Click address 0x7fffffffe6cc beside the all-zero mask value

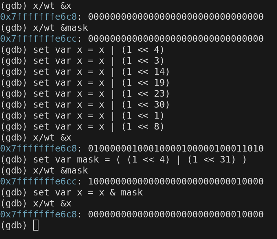tap(38, 39)
